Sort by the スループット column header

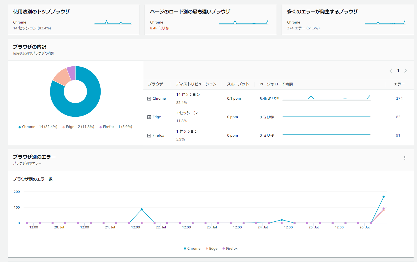238,84
